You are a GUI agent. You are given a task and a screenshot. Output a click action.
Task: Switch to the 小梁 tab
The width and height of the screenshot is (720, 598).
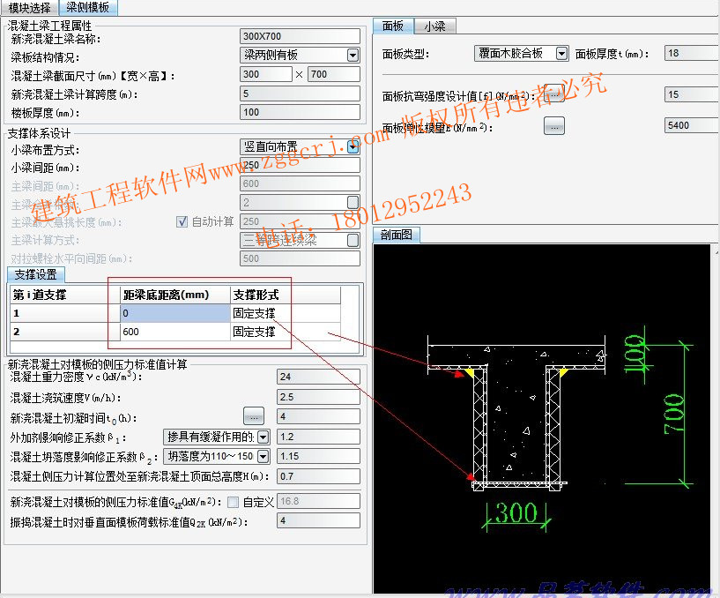coord(434,26)
